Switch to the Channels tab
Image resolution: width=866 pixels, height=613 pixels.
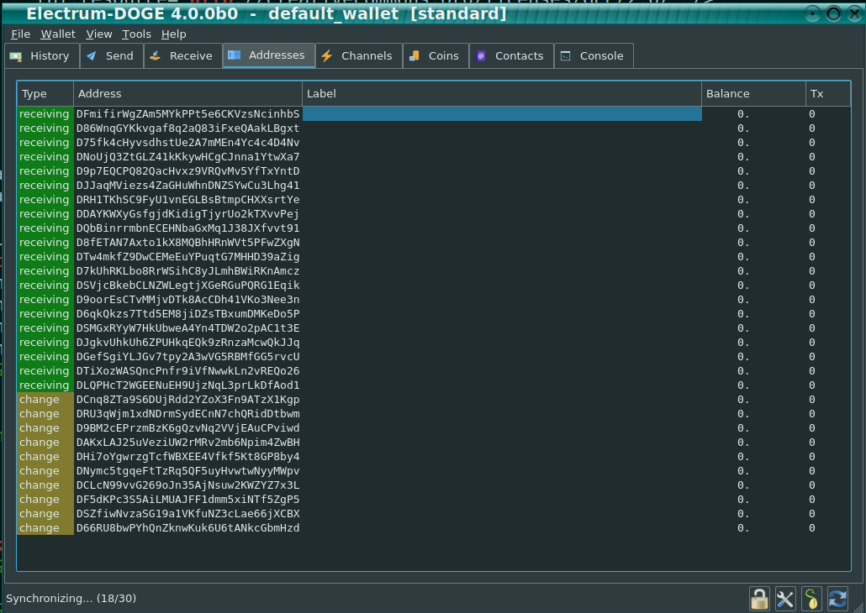359,55
